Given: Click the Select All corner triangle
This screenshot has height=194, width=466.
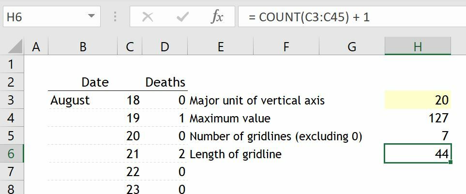Looking at the screenshot, I should pyautogui.click(x=15, y=47).
